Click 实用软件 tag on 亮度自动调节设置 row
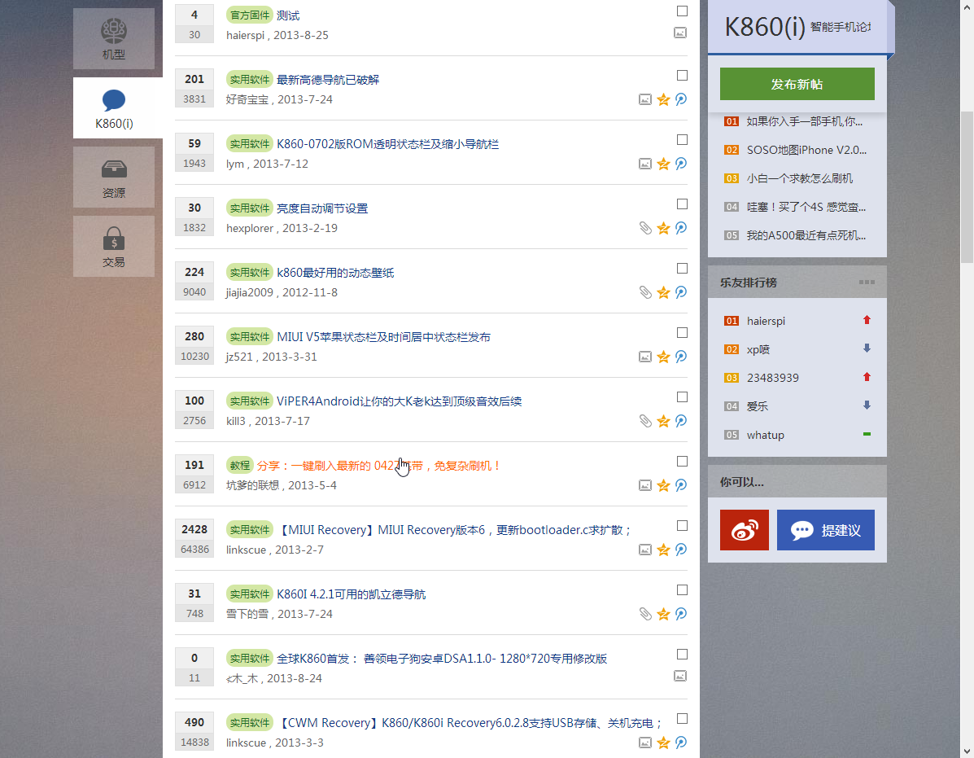The width and height of the screenshot is (974, 758). coord(250,208)
